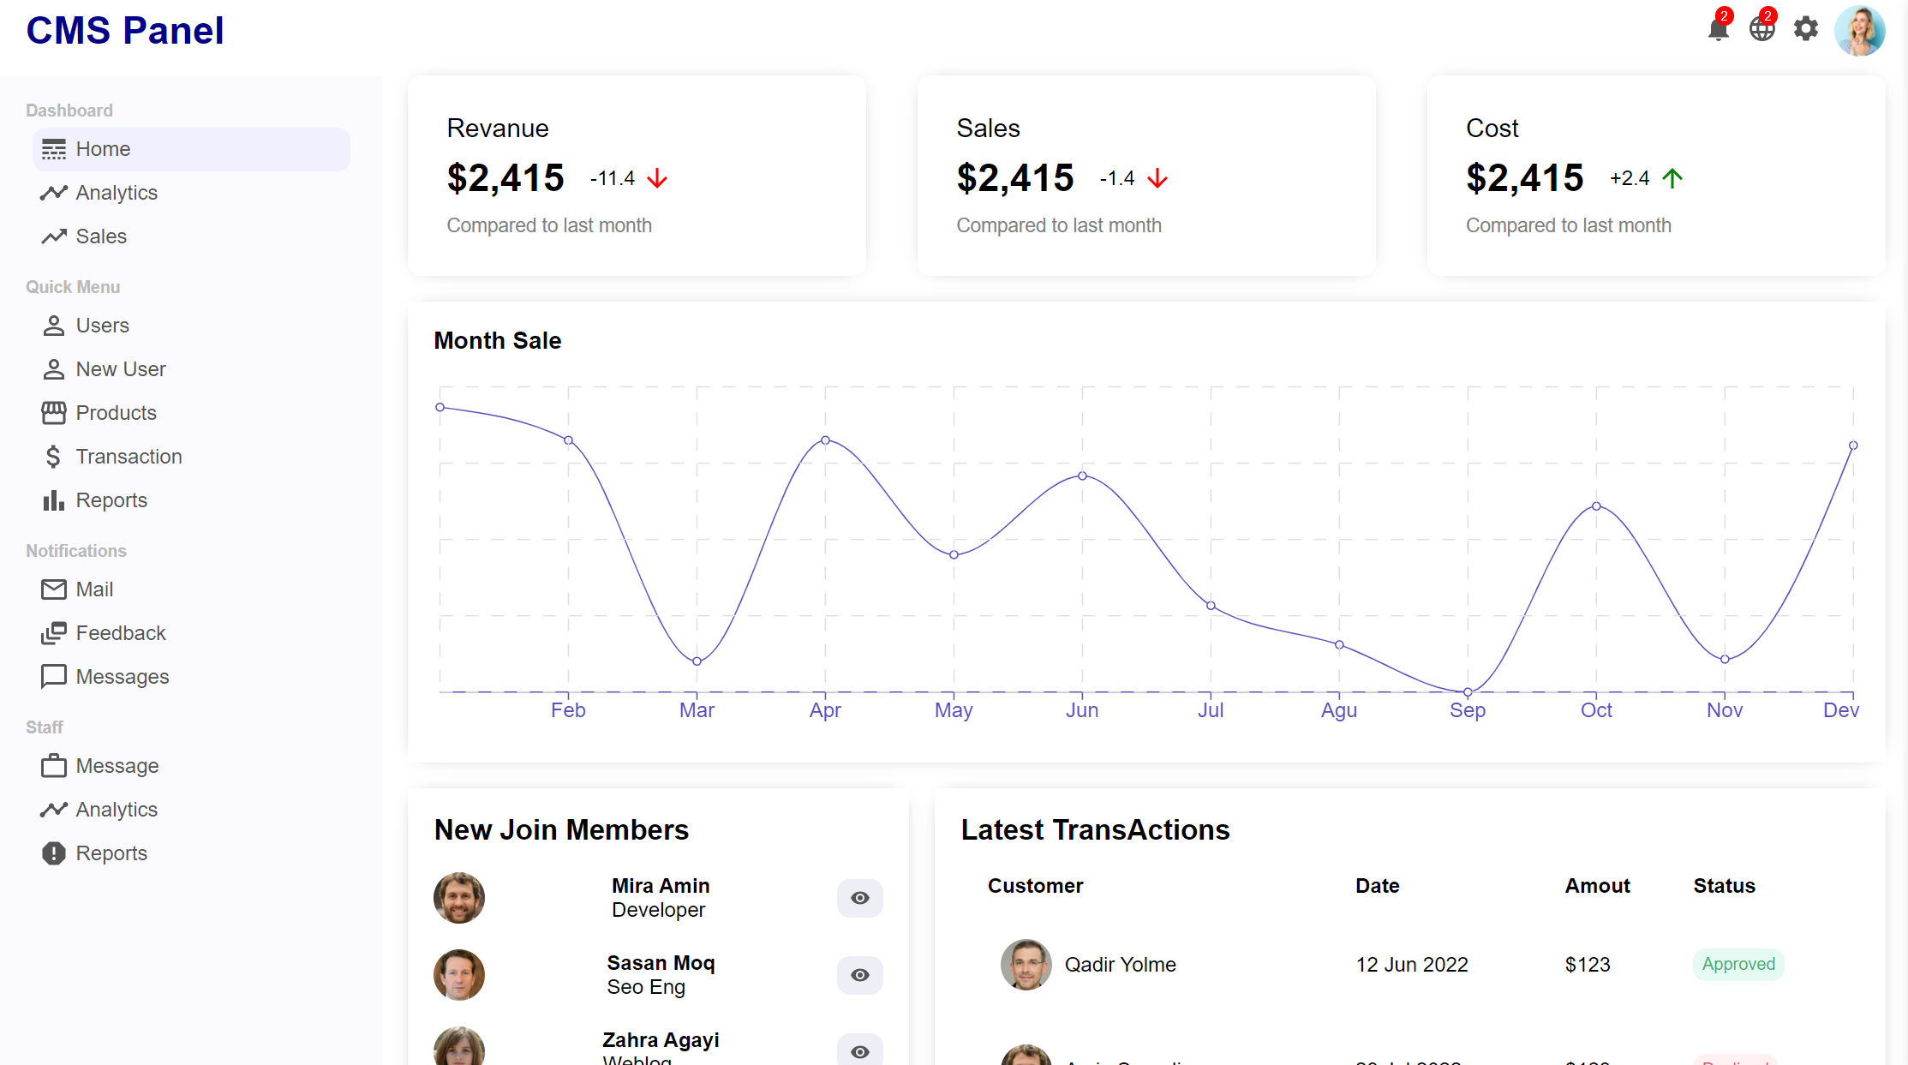Open the Feedback icon under Notifications
The image size is (1908, 1065).
pyautogui.click(x=53, y=632)
